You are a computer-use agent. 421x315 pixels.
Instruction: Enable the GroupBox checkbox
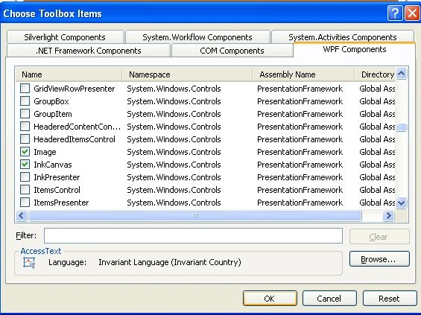click(25, 101)
